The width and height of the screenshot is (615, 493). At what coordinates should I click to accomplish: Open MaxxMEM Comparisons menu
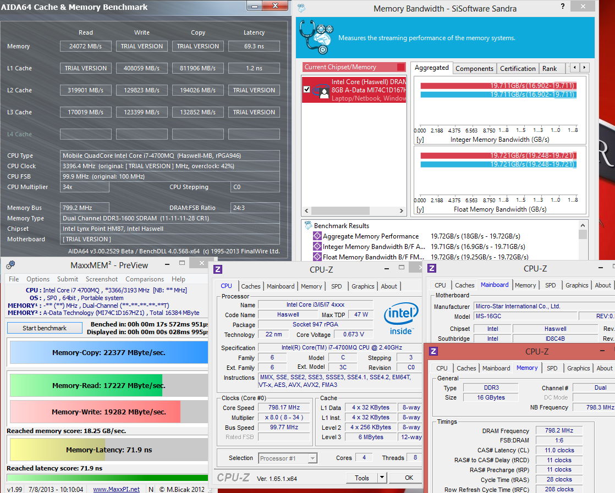145,279
